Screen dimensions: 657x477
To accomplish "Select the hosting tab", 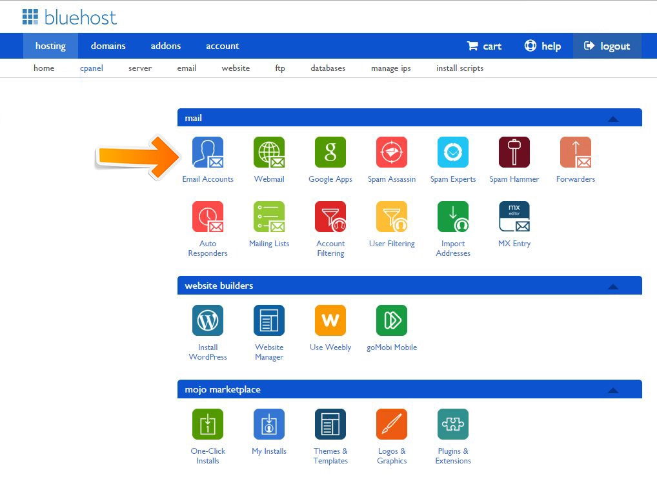I will tap(50, 46).
